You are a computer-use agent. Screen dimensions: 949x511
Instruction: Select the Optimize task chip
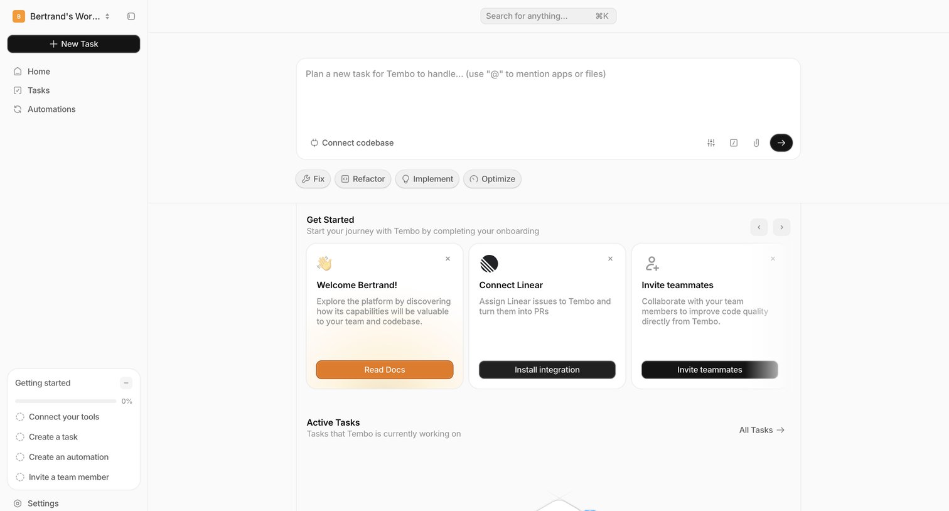pos(492,179)
